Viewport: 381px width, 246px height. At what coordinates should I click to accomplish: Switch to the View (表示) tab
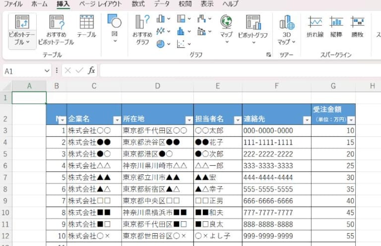tap(207, 4)
